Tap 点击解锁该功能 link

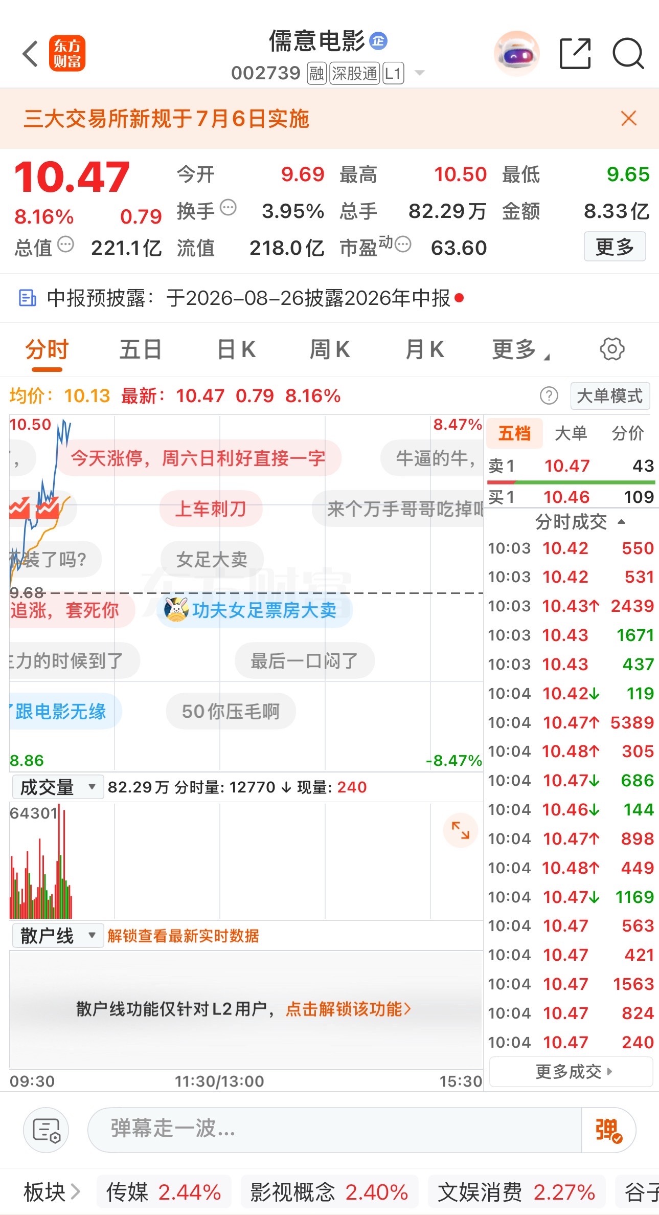pos(348,1009)
